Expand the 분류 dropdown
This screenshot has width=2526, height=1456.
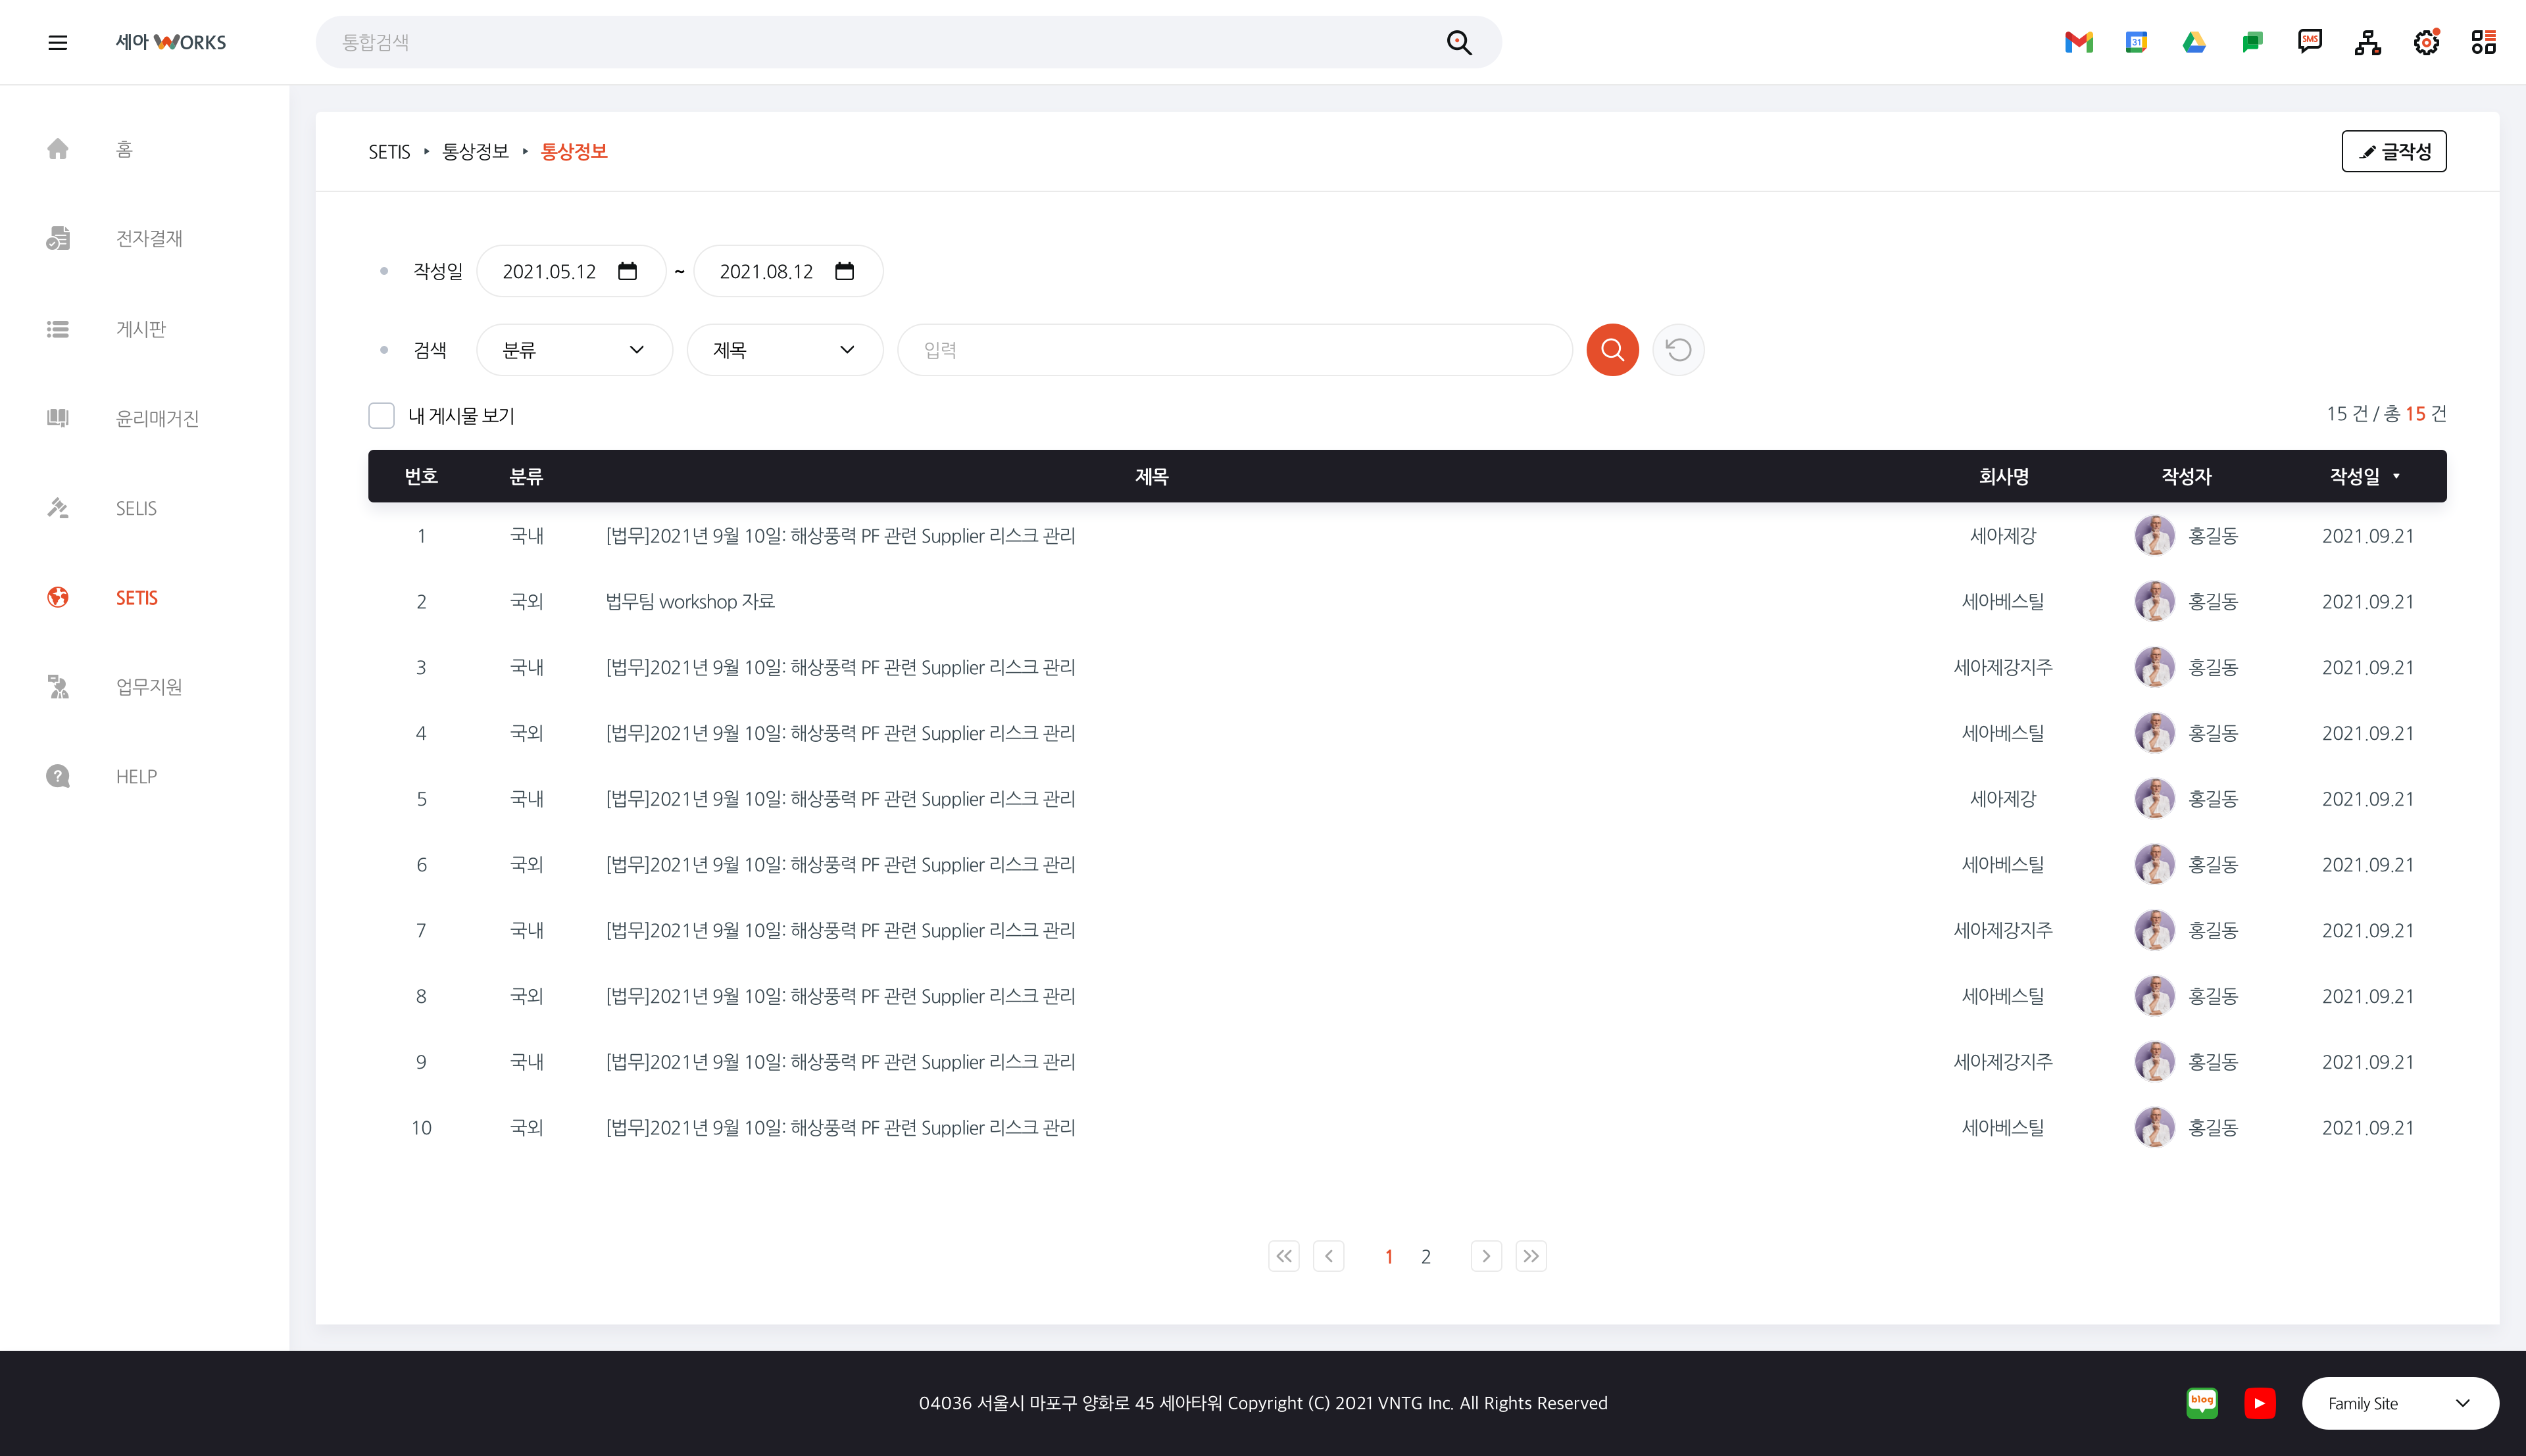pos(574,350)
